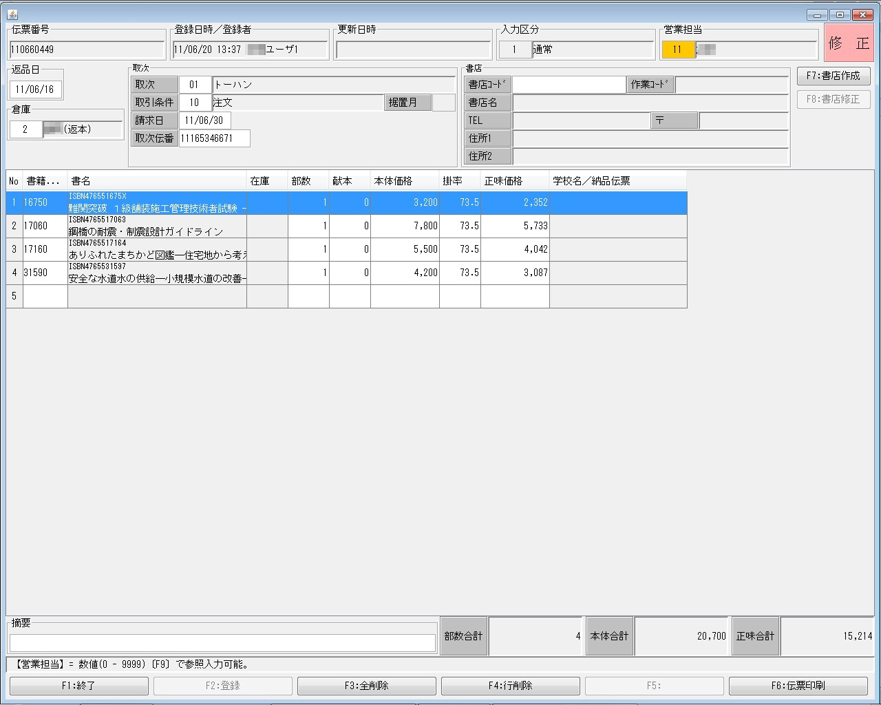
Task: Click the 請求日 date field
Action: 204,120
